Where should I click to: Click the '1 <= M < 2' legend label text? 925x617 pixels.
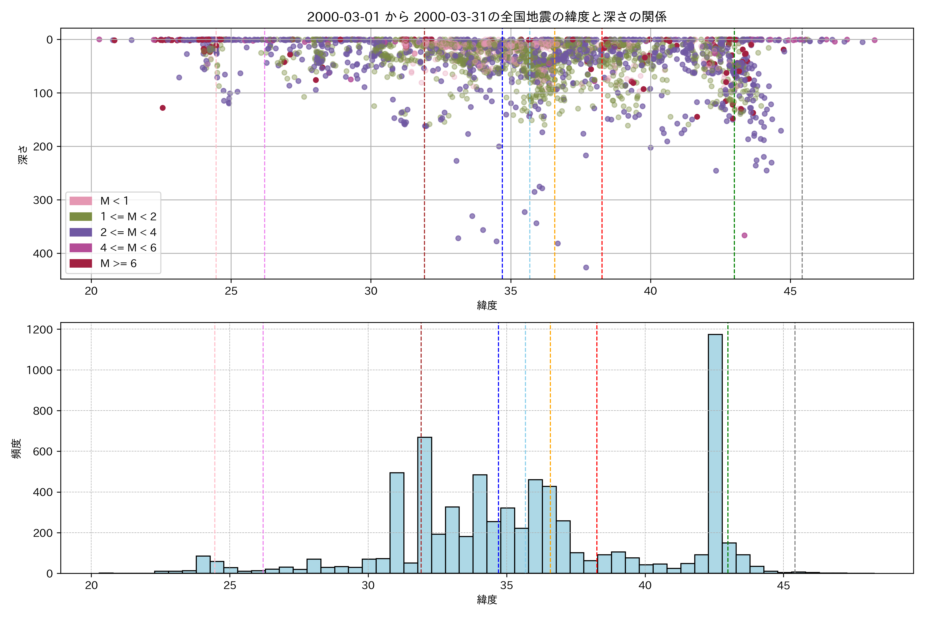(128, 216)
